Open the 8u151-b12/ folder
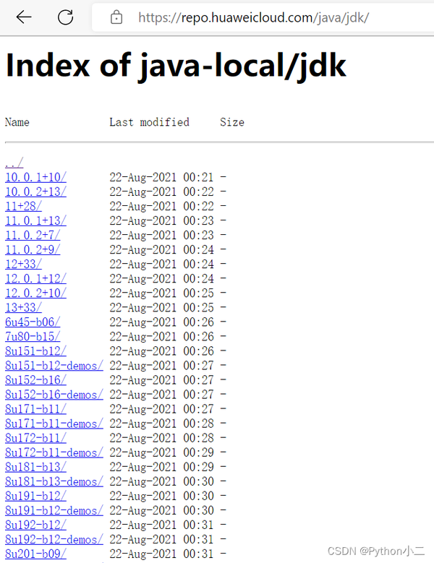 [x=35, y=351]
